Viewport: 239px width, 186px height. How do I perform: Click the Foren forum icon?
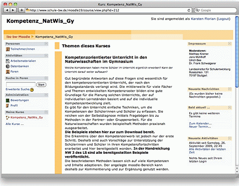tap(8, 72)
